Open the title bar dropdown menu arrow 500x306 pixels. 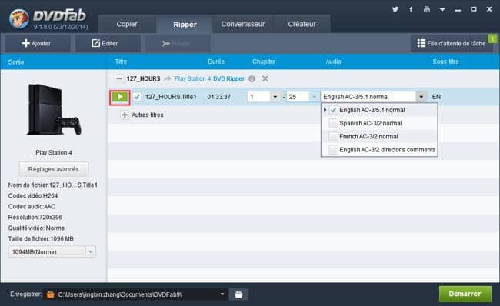click(442, 9)
